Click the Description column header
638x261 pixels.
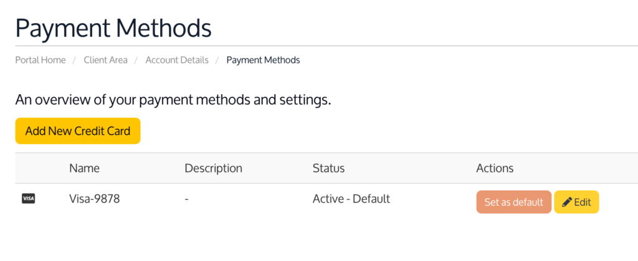point(213,168)
